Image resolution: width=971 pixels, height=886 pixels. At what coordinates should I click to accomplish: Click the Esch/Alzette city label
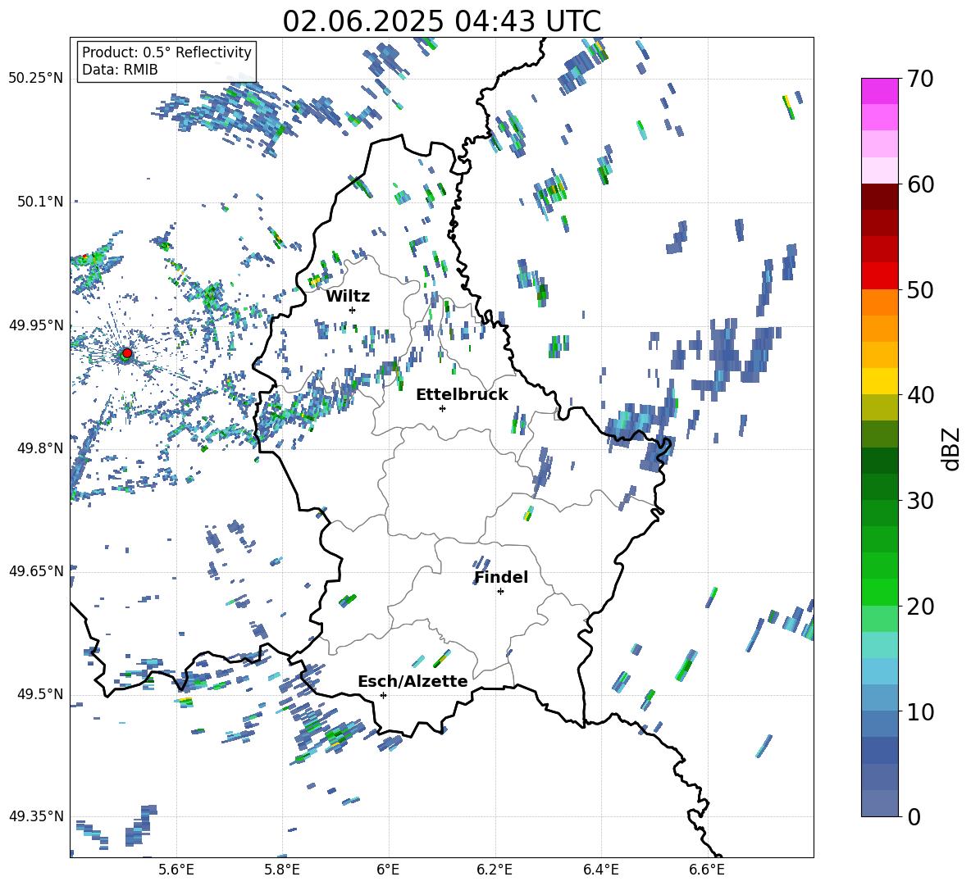click(x=413, y=682)
